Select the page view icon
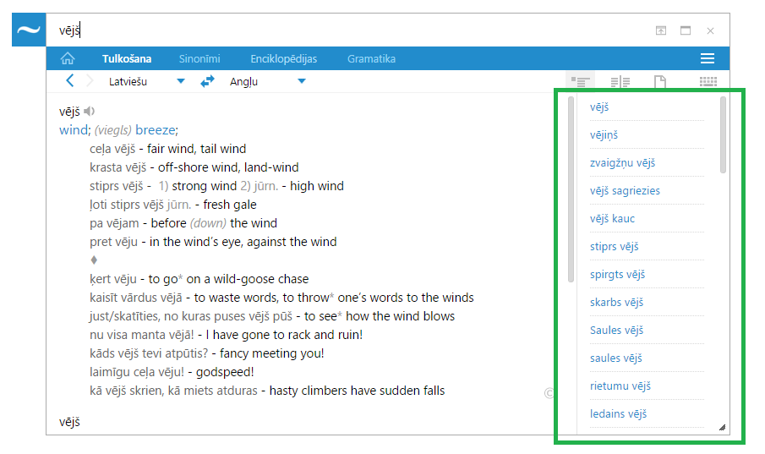 660,82
